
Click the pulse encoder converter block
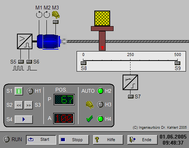coord(25,41)
